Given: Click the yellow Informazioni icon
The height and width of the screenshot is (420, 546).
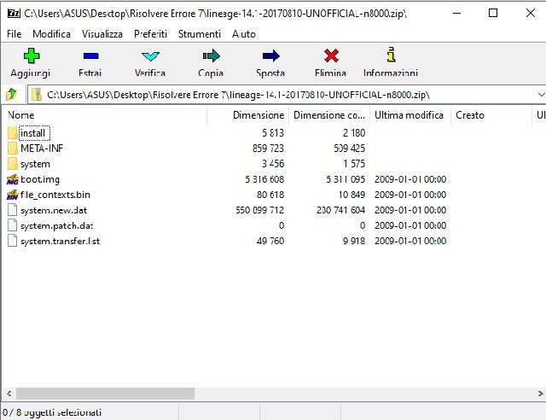Looking at the screenshot, I should (x=391, y=55).
